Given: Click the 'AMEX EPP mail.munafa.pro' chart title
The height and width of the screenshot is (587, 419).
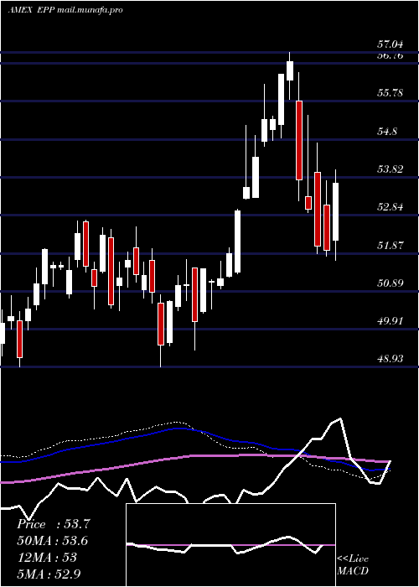Looking at the screenshot, I should click(x=65, y=10).
